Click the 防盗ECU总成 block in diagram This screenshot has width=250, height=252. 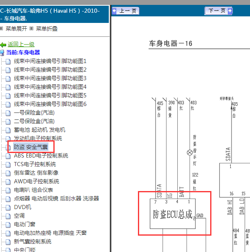[172, 214]
